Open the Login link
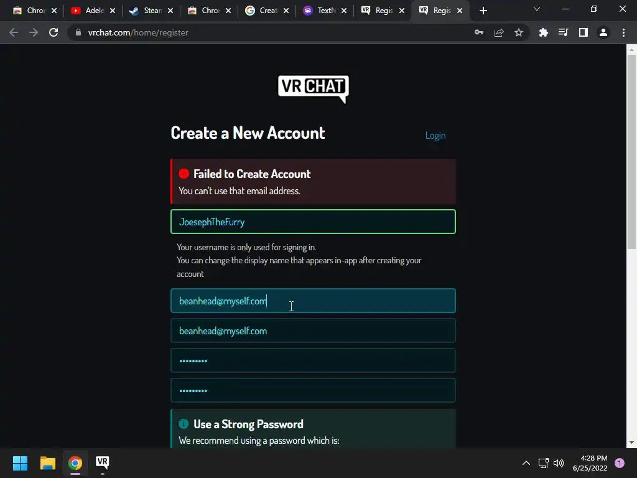This screenshot has width=637, height=478. (x=435, y=136)
